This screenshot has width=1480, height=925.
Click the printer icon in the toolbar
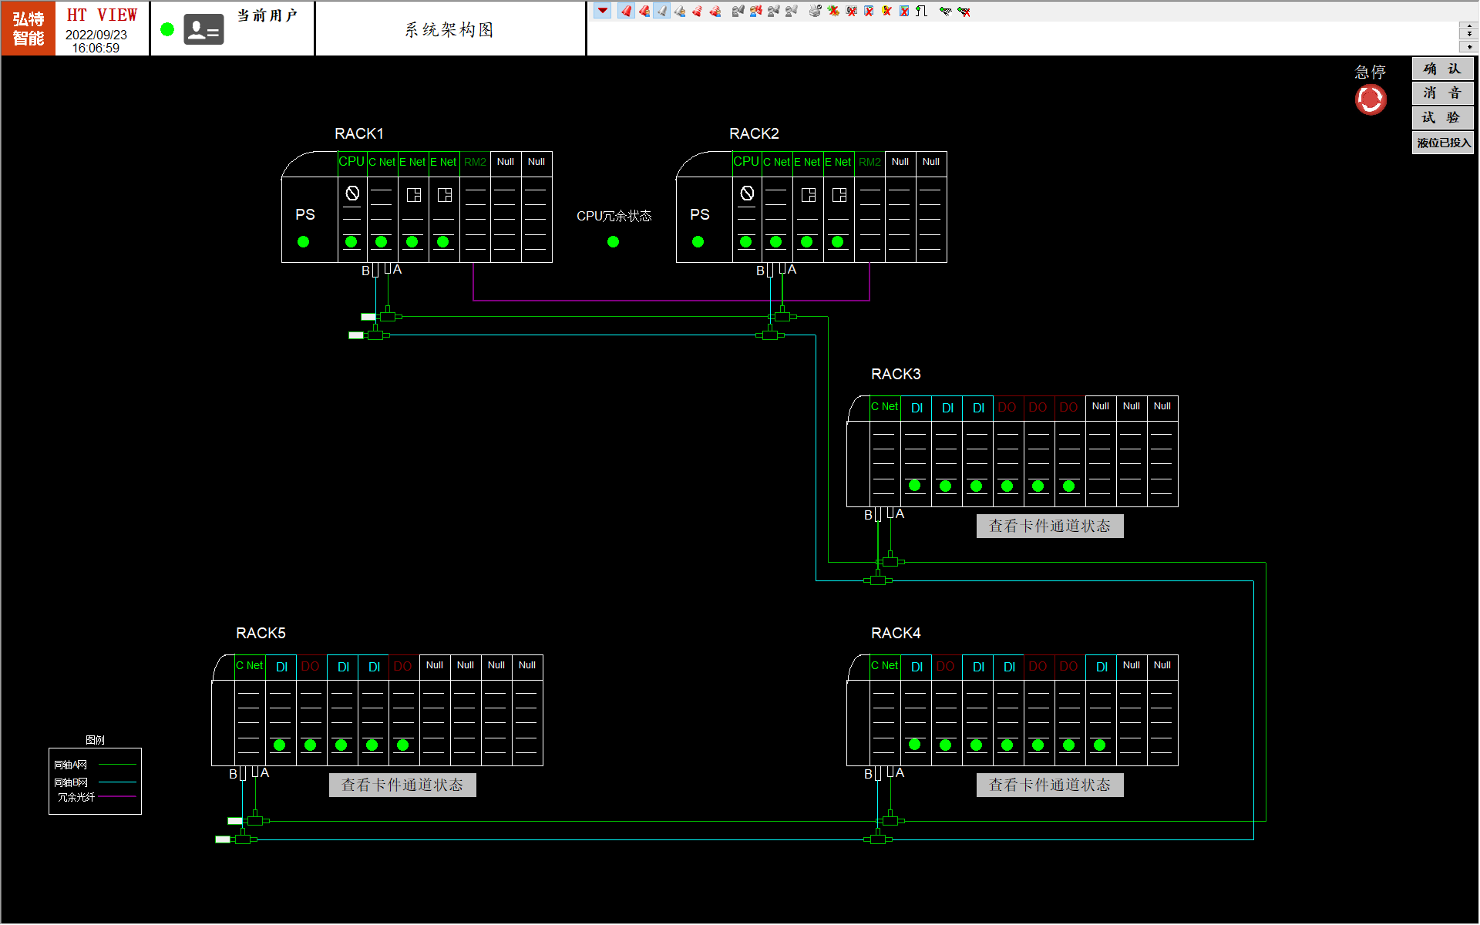point(815,11)
